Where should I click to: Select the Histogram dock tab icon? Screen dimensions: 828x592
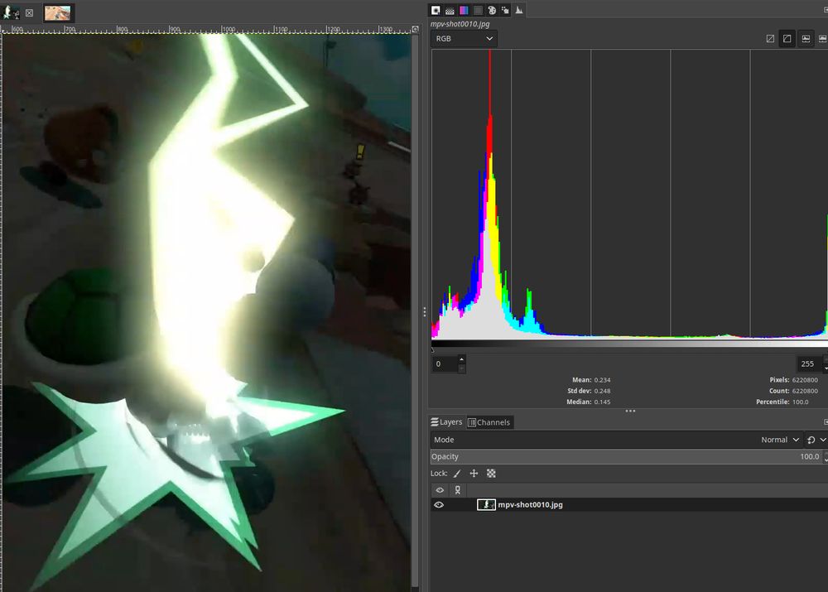click(x=519, y=10)
